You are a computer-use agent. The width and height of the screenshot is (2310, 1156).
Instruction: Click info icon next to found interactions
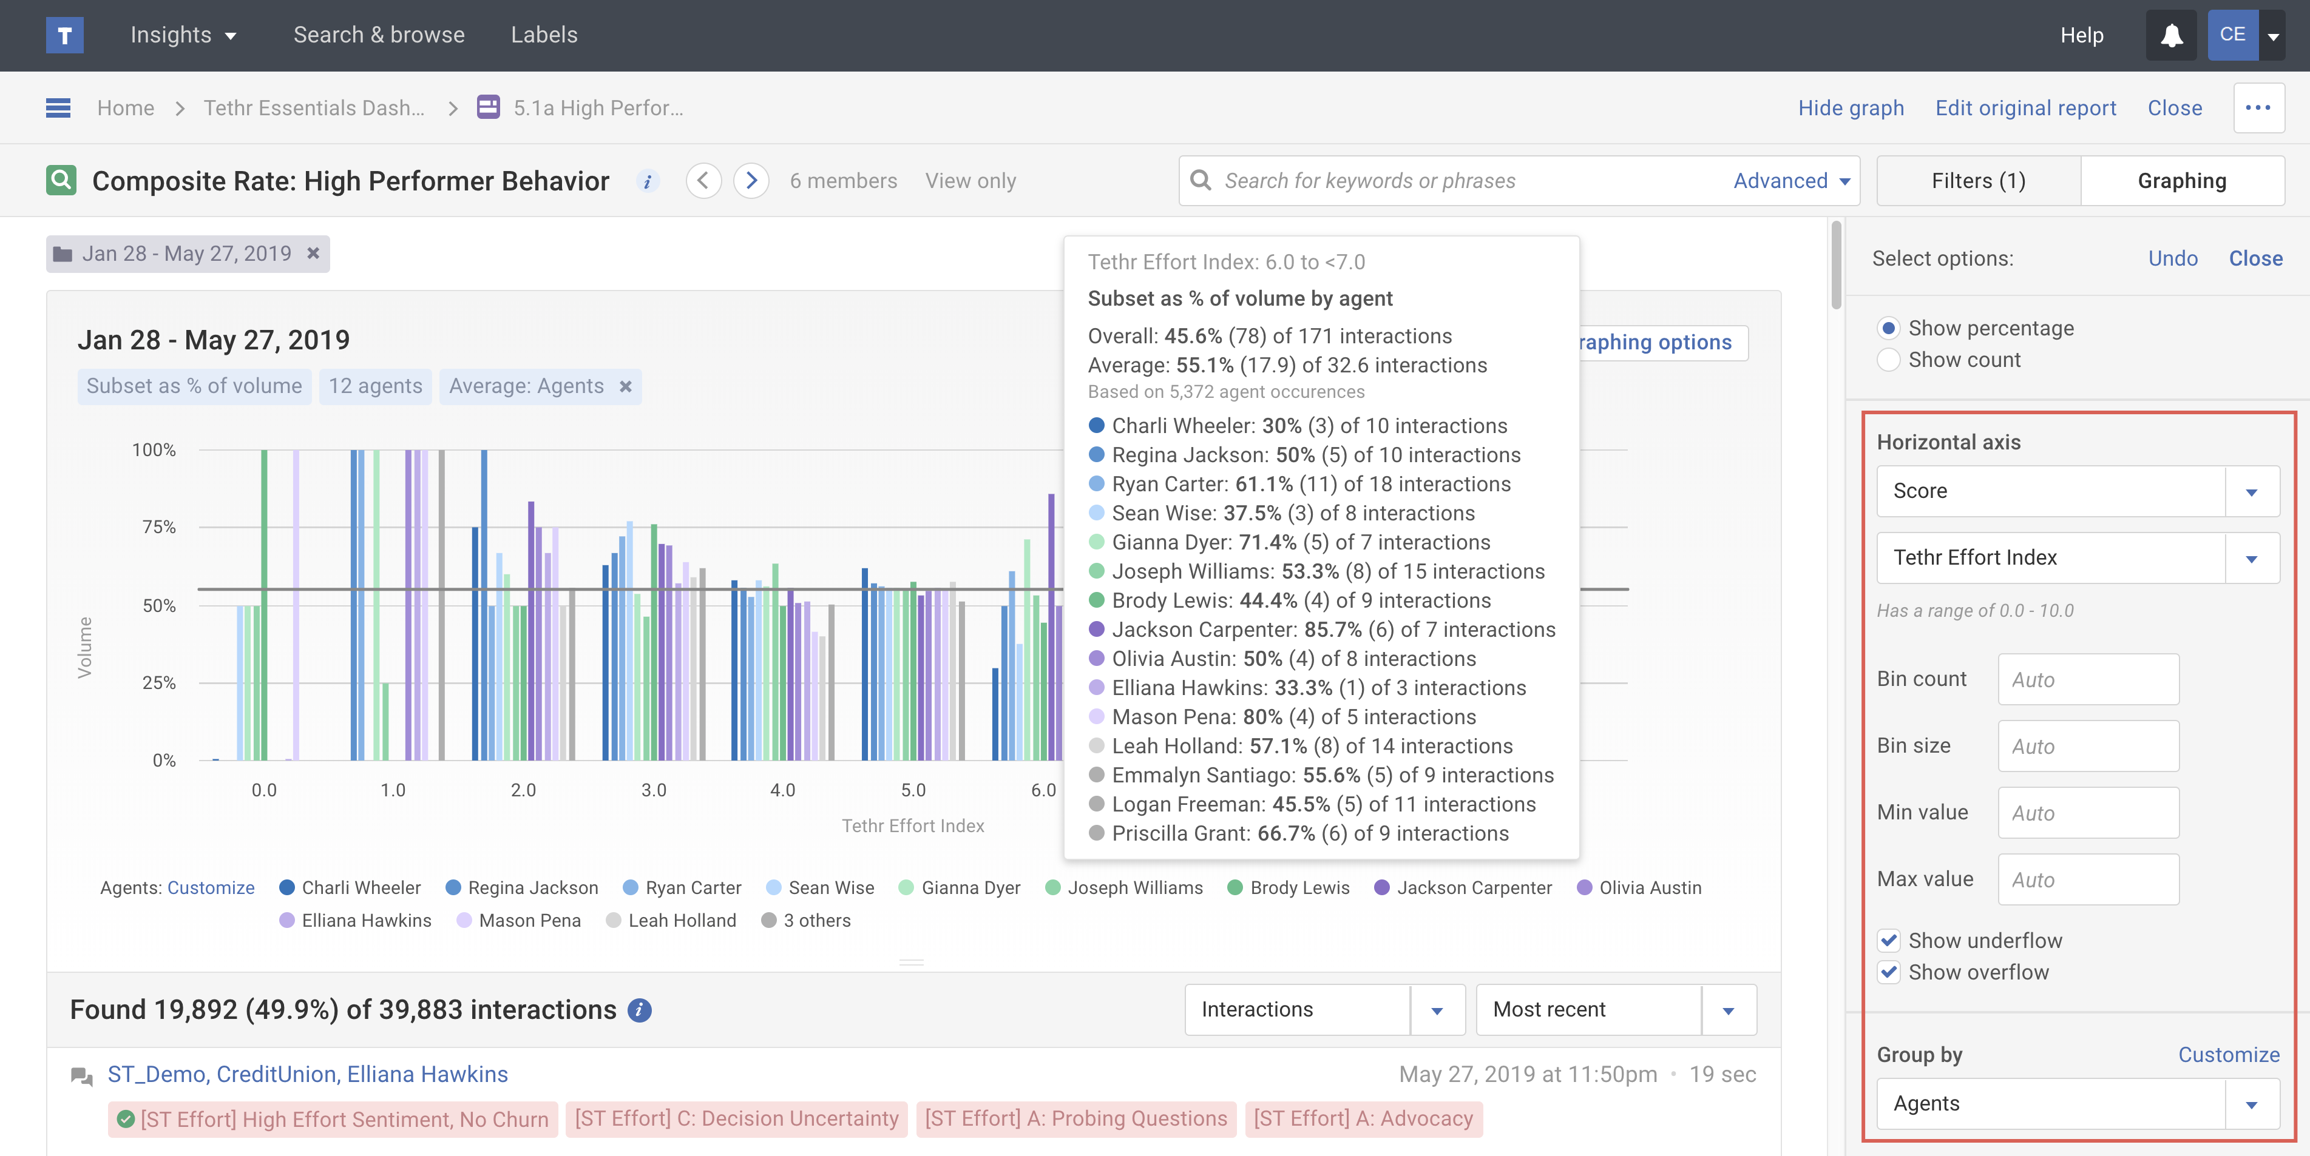(x=639, y=1010)
